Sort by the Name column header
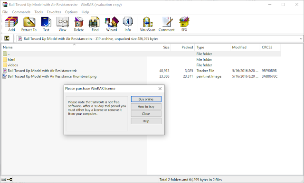Viewport: 304px width, 183px height. [74, 47]
